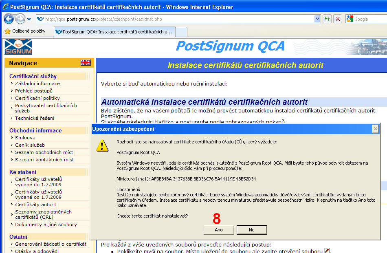Viewport: 387px width, 253px height.
Task: Go back with the browser Back arrow
Action: click(9, 19)
